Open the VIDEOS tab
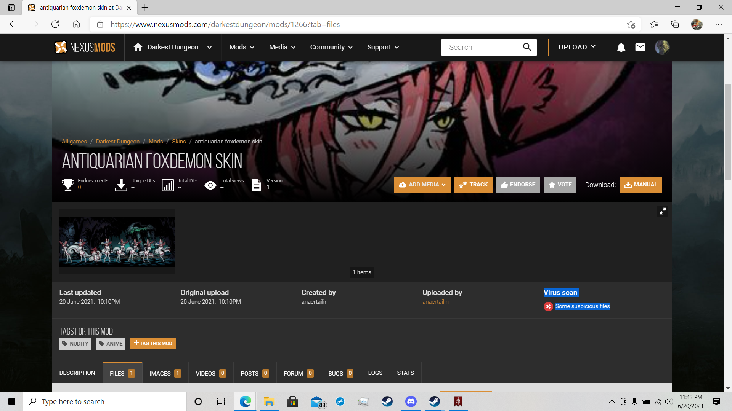 211,373
